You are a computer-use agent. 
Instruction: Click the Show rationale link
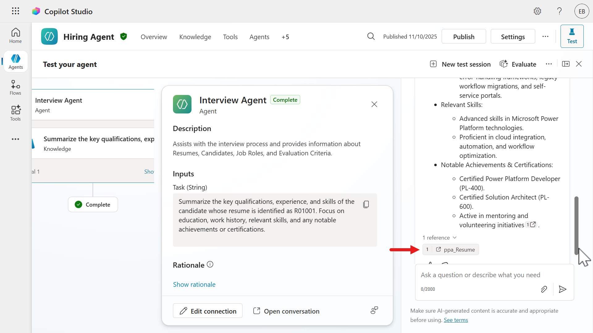(194, 285)
